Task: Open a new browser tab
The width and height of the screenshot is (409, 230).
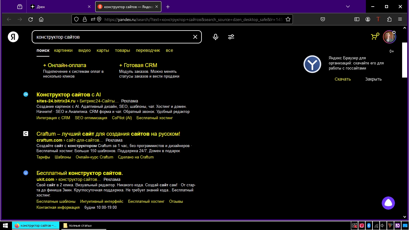Action: coord(168,7)
